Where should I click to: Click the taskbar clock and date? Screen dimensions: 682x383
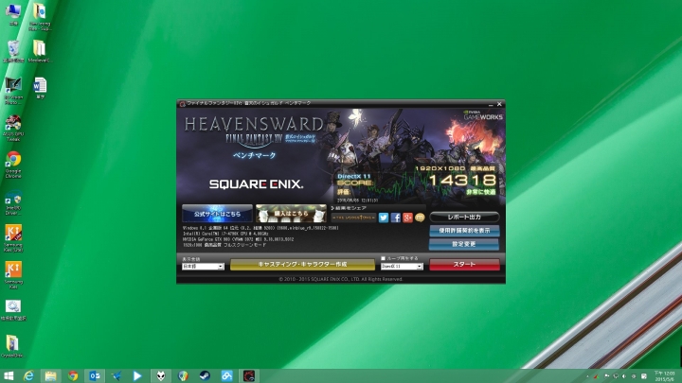pos(665,376)
